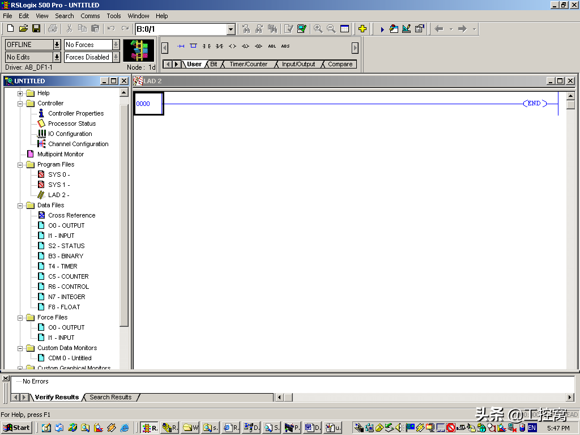This screenshot has width=580, height=435.
Task: Open the No Edits dropdown
Action: (x=57, y=57)
